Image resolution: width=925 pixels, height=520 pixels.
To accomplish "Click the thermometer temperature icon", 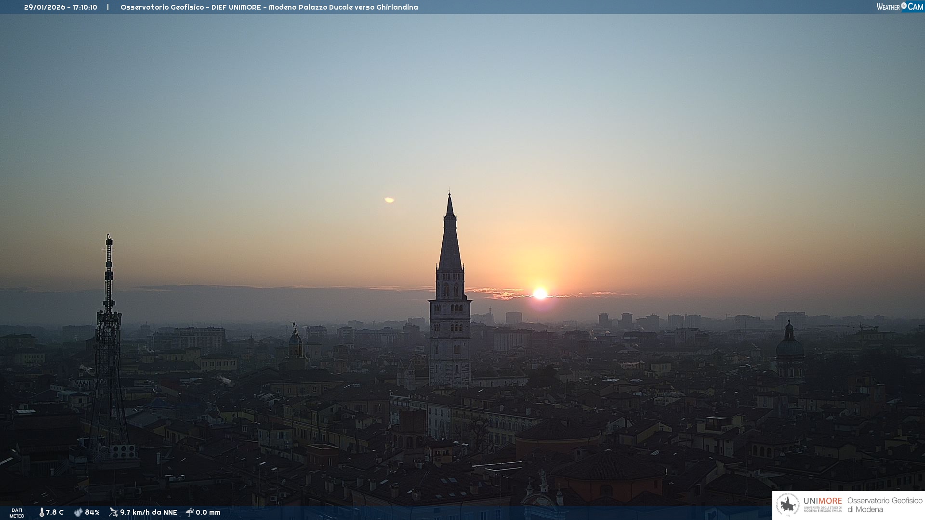I will [41, 512].
